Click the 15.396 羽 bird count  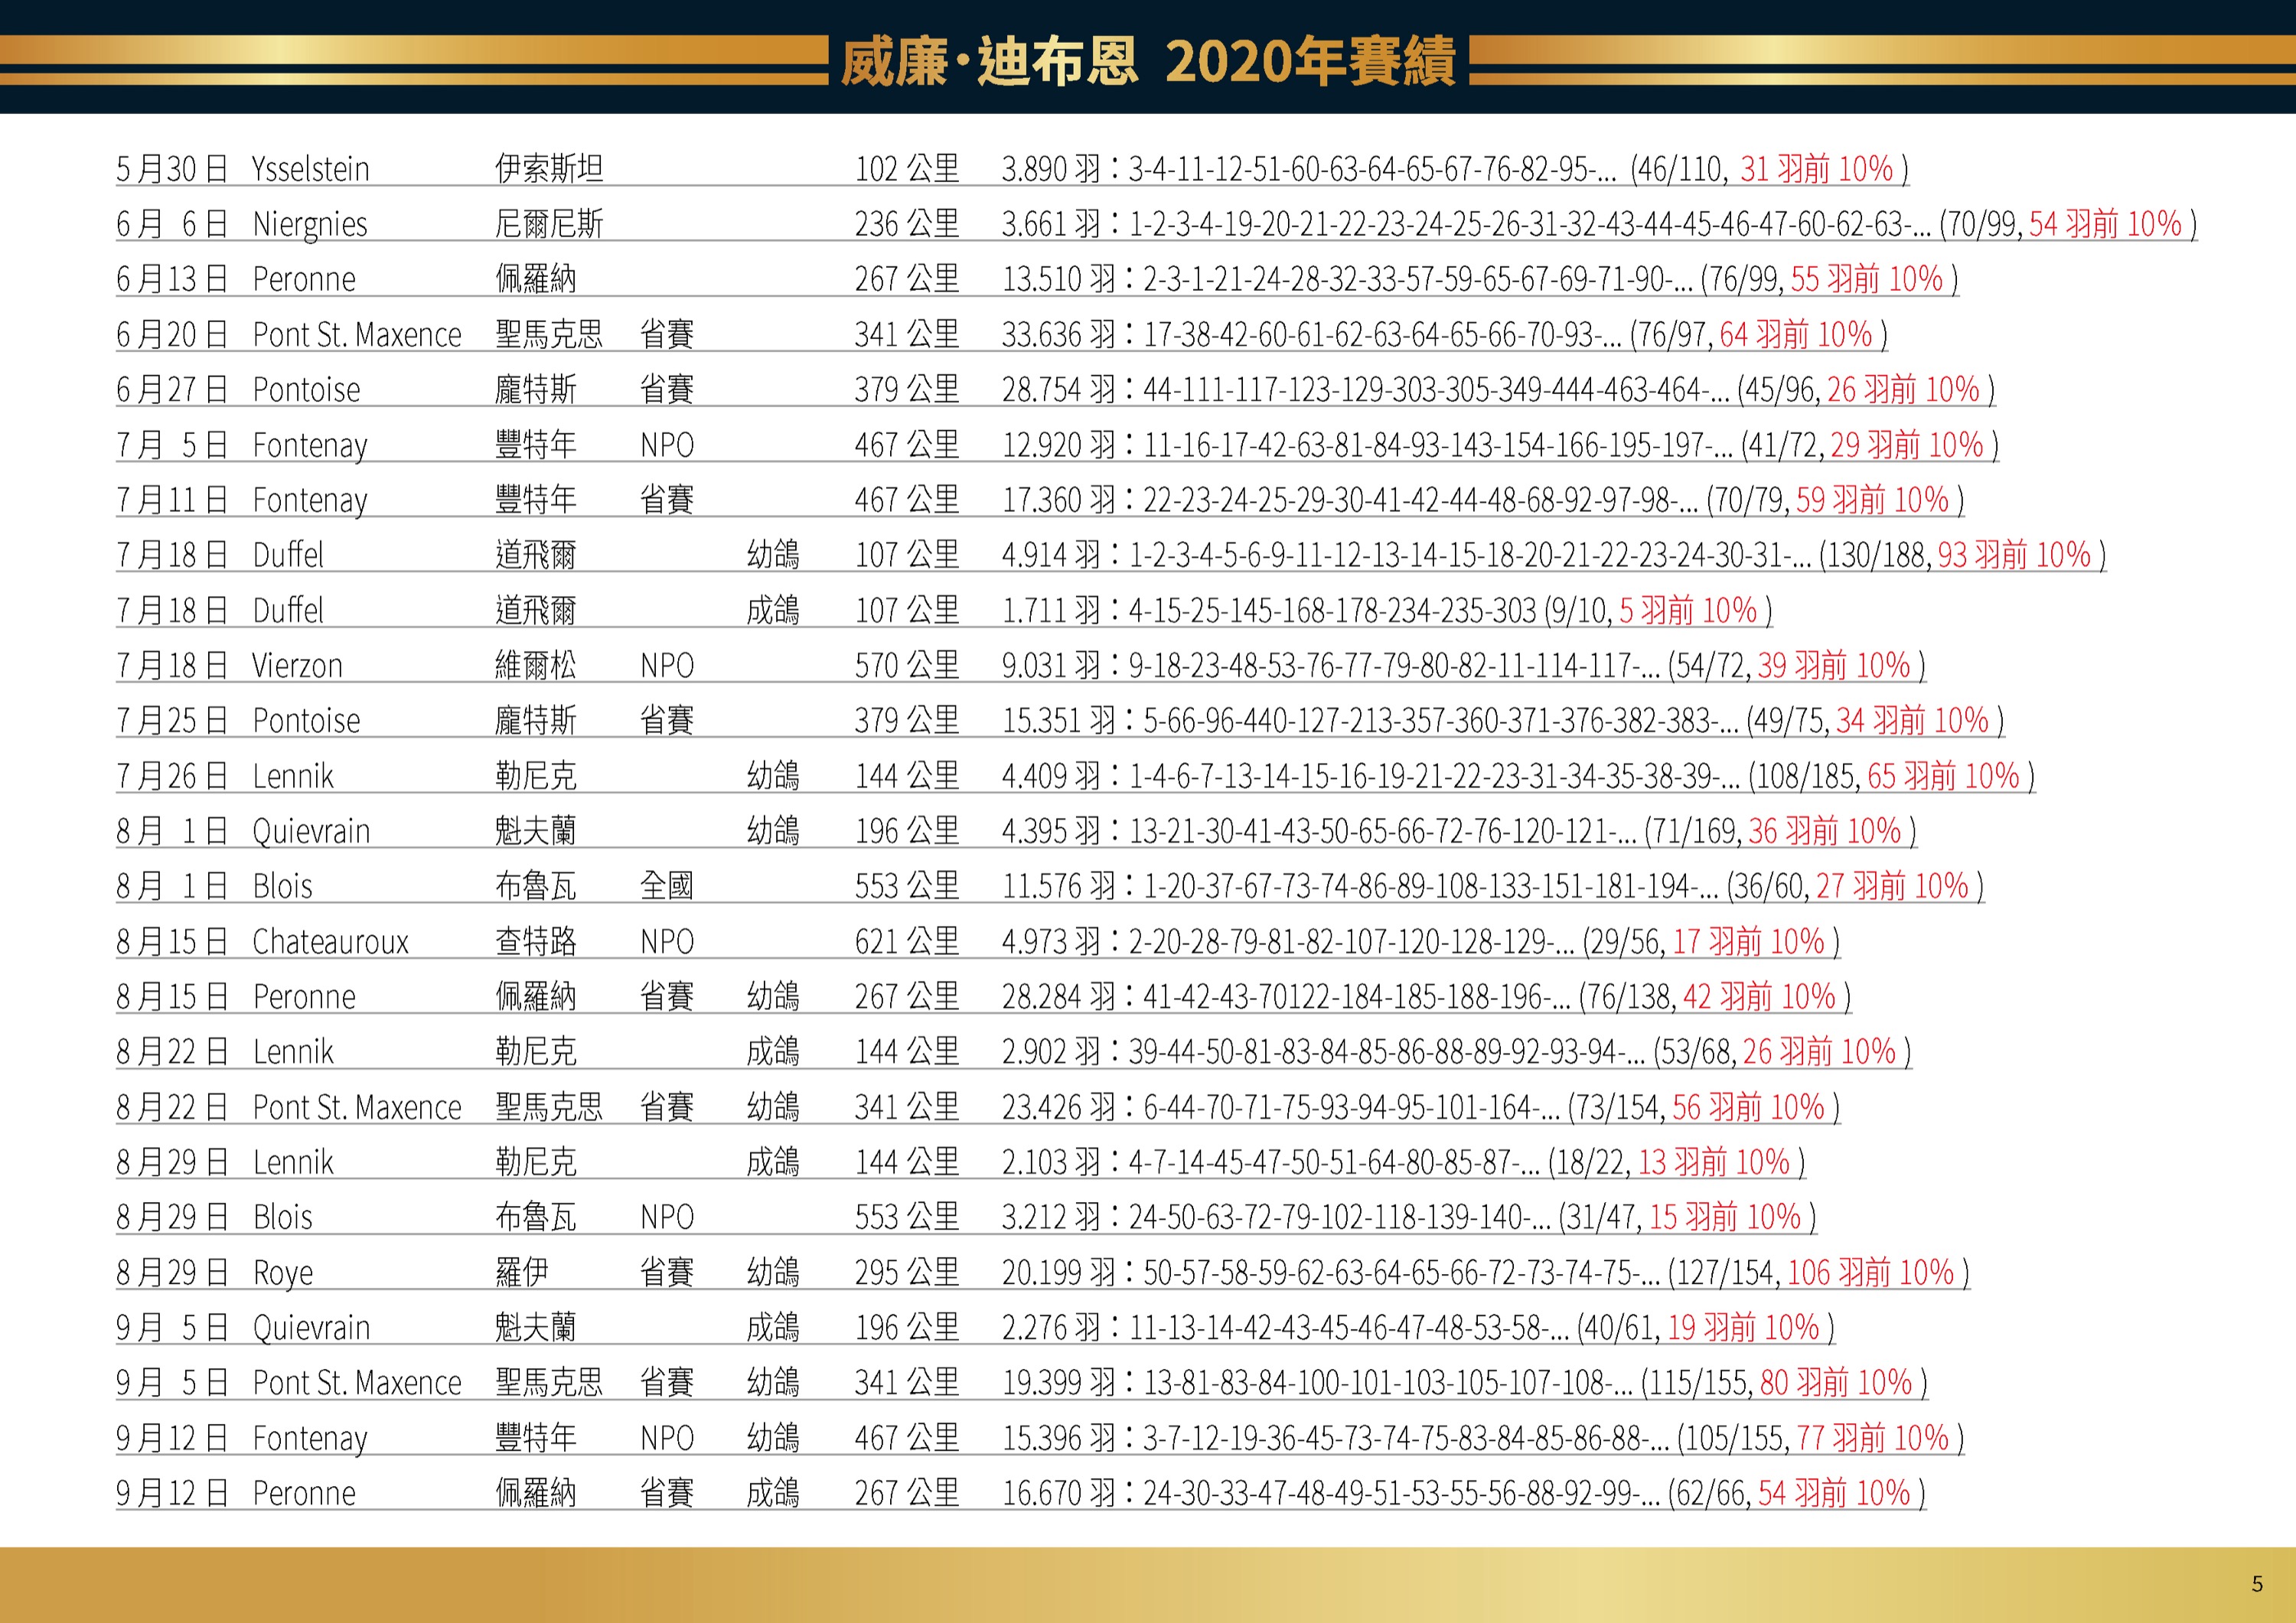coord(1059,1438)
